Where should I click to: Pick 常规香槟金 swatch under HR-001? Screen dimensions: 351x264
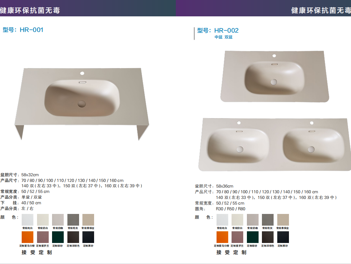coord(88,220)
